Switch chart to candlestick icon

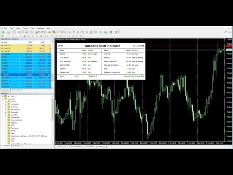tap(74, 32)
